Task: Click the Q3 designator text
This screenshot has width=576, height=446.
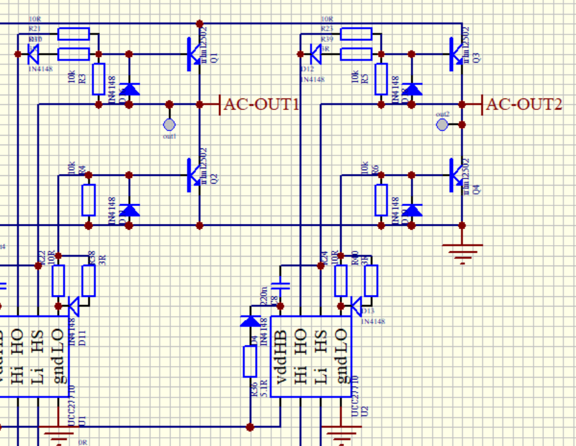Action: (x=477, y=58)
